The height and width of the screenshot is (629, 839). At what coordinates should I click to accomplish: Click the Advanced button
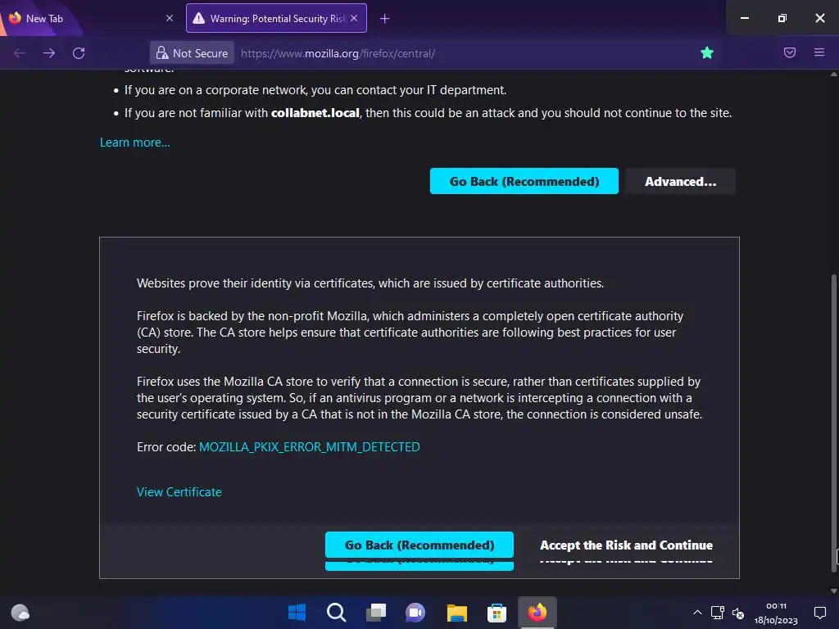click(x=680, y=181)
